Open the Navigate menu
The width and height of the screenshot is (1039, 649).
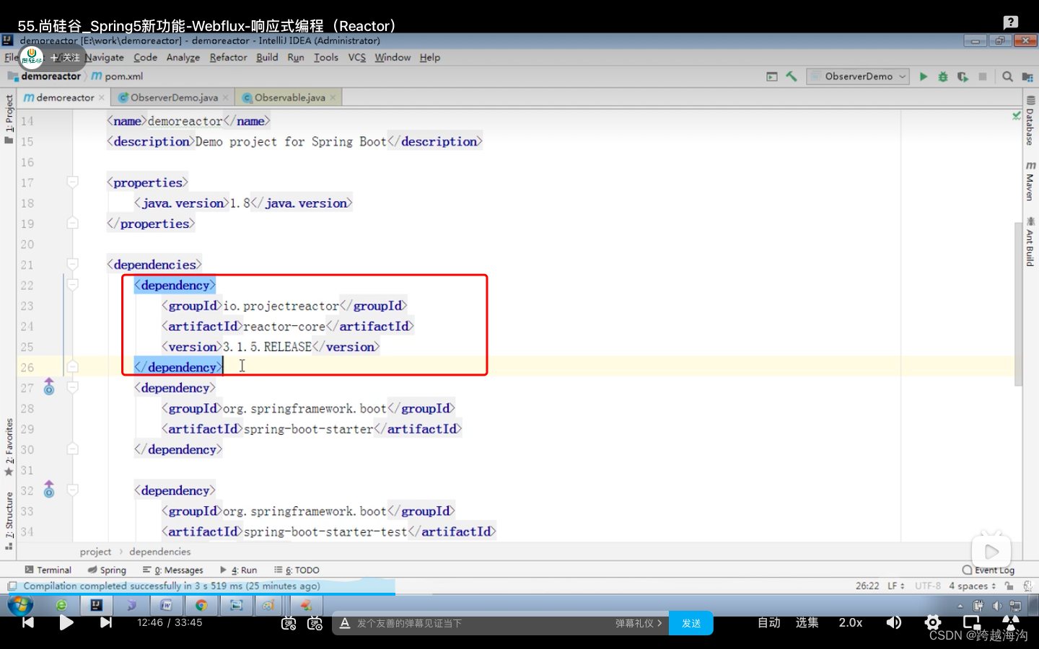pos(105,58)
